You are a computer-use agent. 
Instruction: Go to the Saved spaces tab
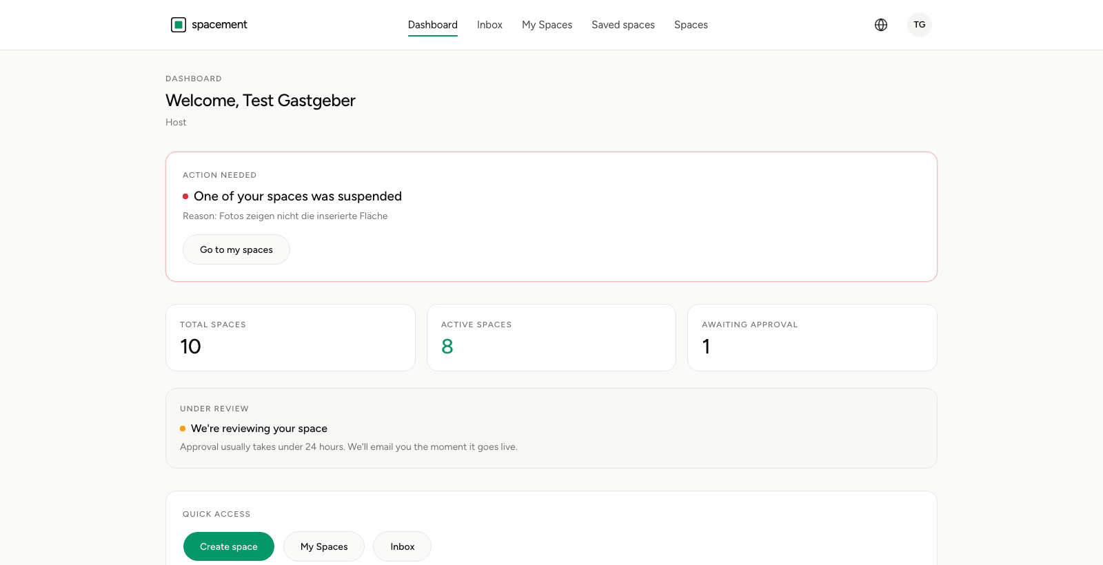click(x=623, y=25)
